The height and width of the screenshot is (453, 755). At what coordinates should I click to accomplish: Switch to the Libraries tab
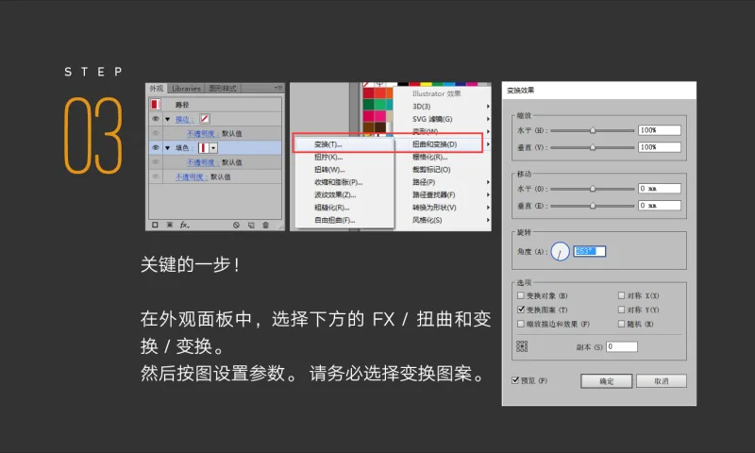tap(186, 89)
